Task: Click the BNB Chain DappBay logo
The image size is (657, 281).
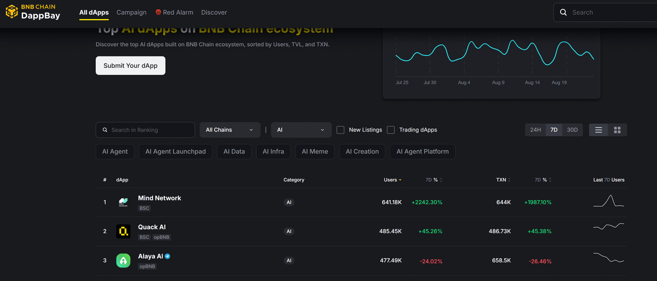Action: tap(33, 12)
